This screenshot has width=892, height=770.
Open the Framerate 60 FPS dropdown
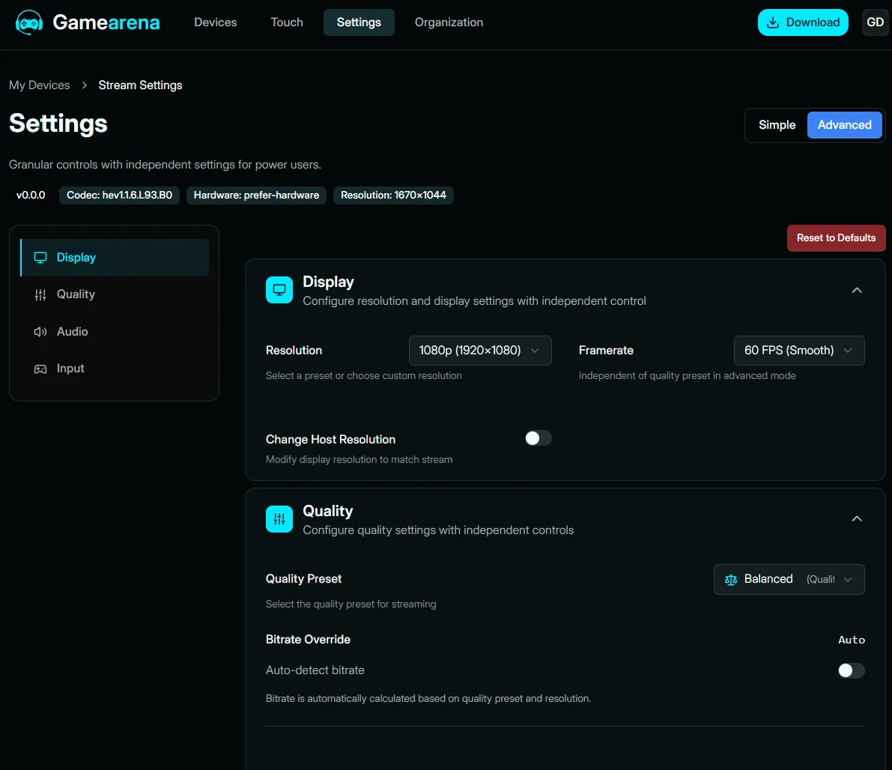coord(799,351)
